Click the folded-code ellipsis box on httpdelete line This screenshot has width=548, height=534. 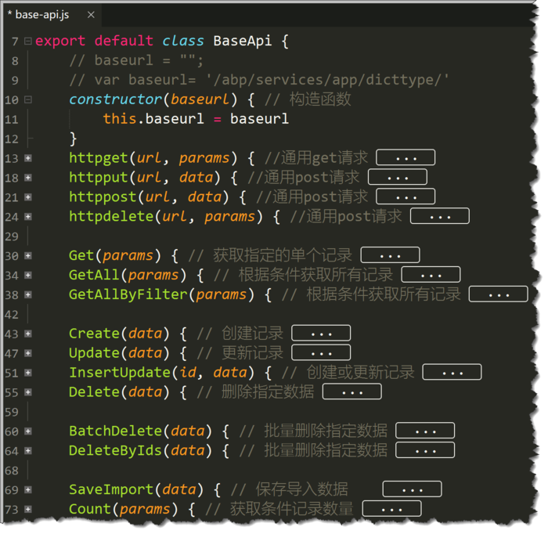coord(440,216)
